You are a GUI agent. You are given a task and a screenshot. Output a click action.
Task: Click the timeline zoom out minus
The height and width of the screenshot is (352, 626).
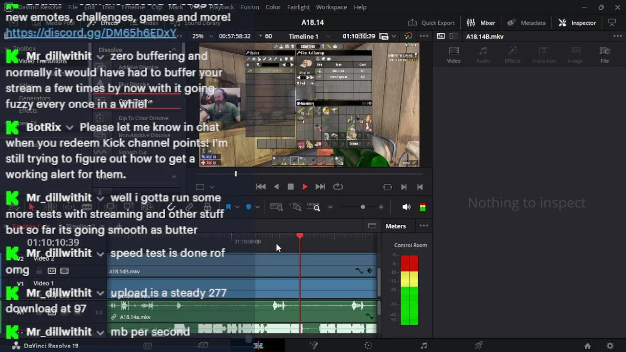(x=330, y=207)
